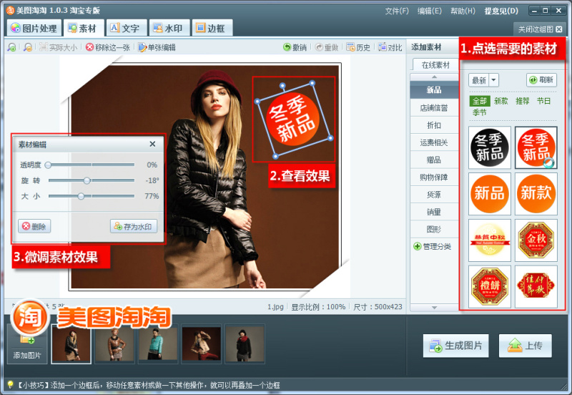Screen dimensions: 572x395
Task: Click the 上传 upload button
Action: [525, 346]
